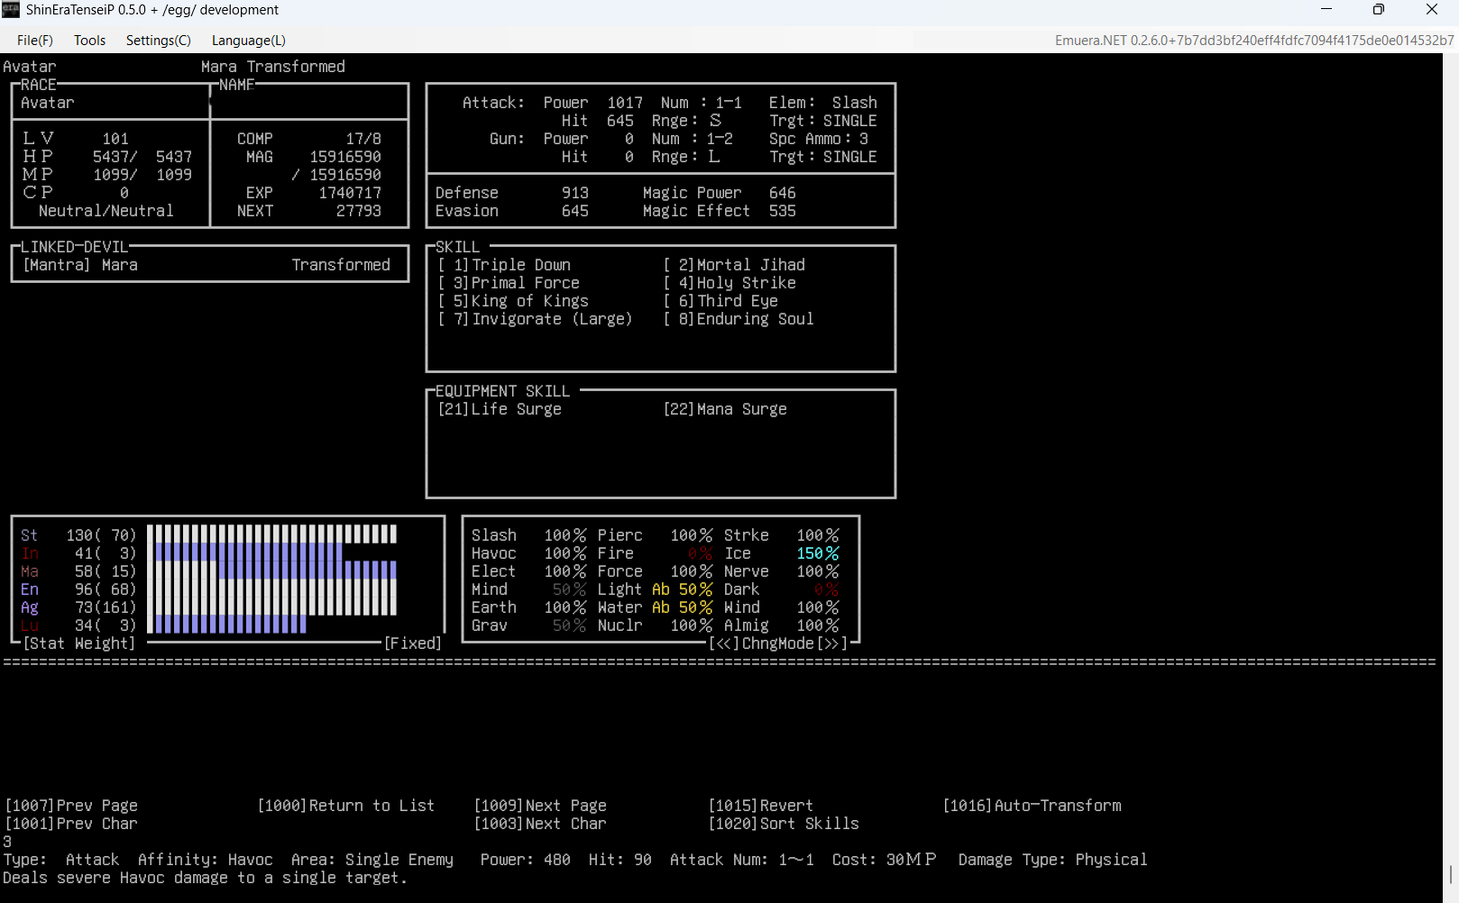Open the Language(L) menu
Viewport: 1459px width, 903px height.
click(249, 40)
